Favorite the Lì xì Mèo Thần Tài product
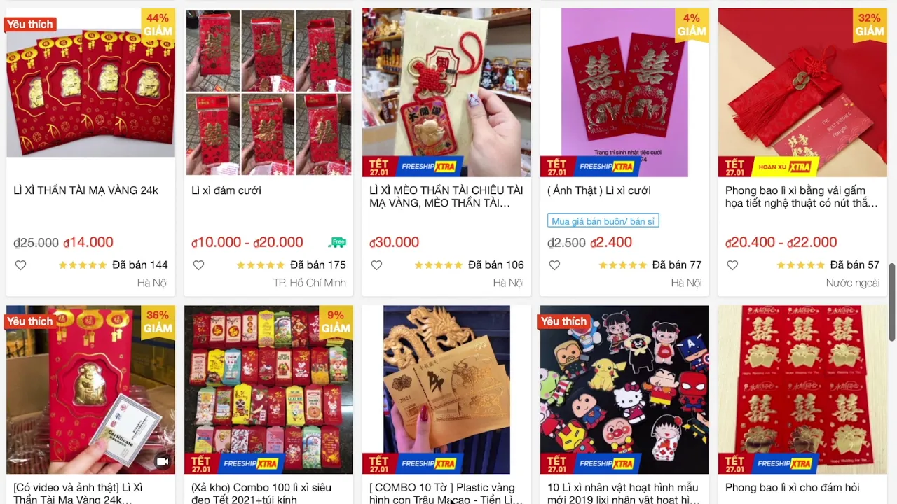The image size is (897, 504). coord(376,265)
